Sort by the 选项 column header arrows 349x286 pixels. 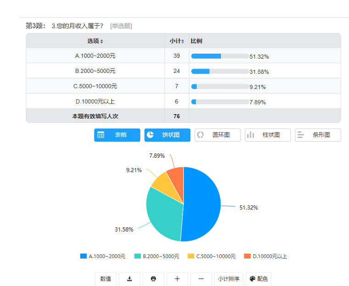point(101,41)
